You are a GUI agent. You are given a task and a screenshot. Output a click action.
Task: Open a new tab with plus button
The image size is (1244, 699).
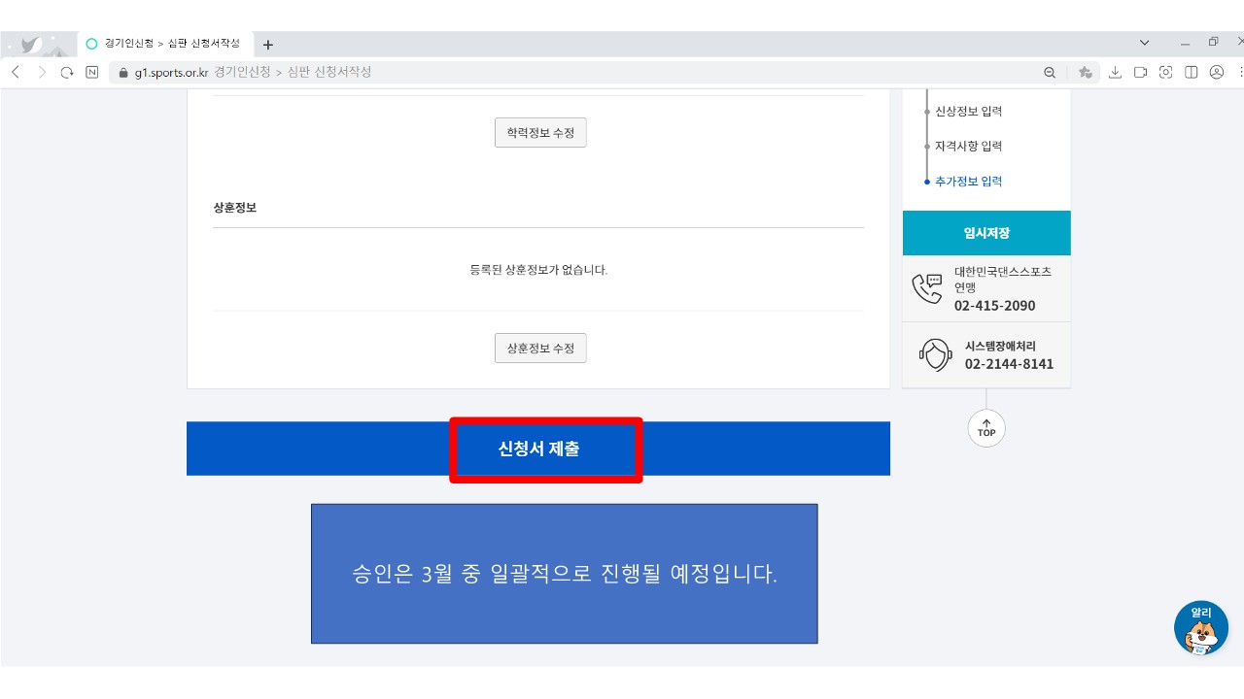268,45
